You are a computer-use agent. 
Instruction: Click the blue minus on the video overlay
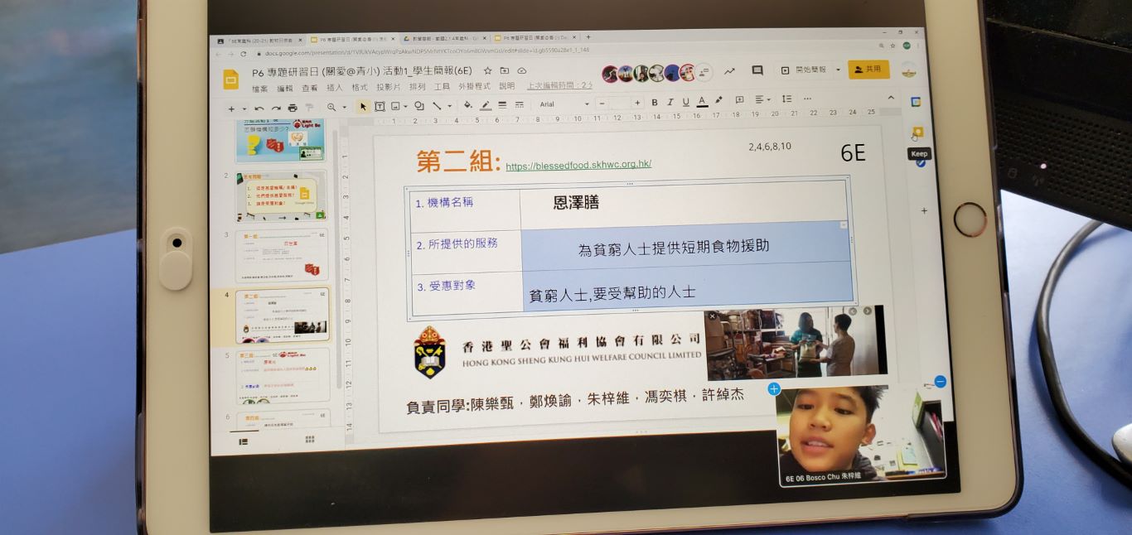pyautogui.click(x=940, y=382)
